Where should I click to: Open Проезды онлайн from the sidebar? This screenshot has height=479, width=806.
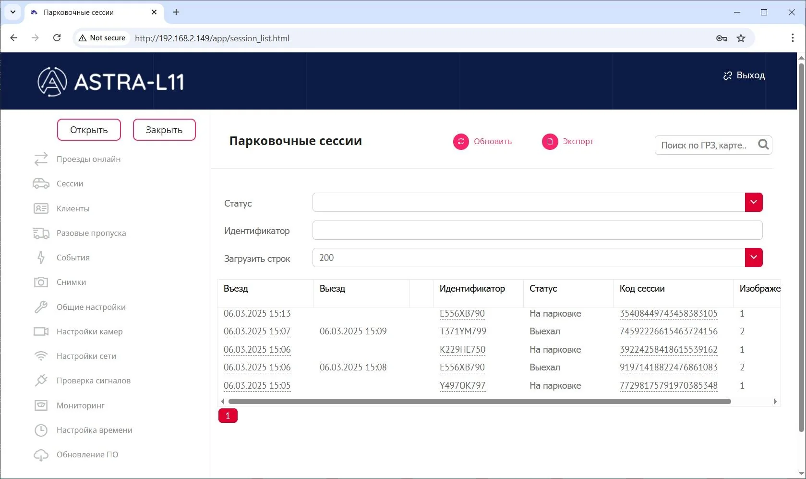(88, 159)
